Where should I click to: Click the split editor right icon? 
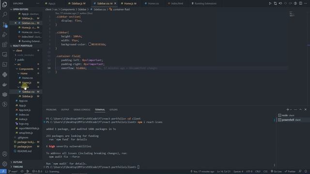click(300, 3)
